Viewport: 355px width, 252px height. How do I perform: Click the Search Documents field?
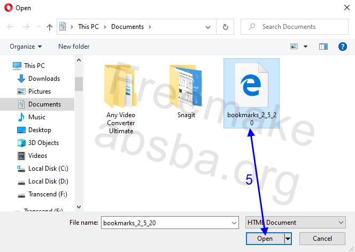point(295,27)
